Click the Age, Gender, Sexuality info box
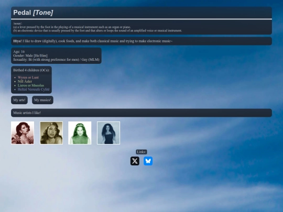283x212 pixels. [x=56, y=55]
